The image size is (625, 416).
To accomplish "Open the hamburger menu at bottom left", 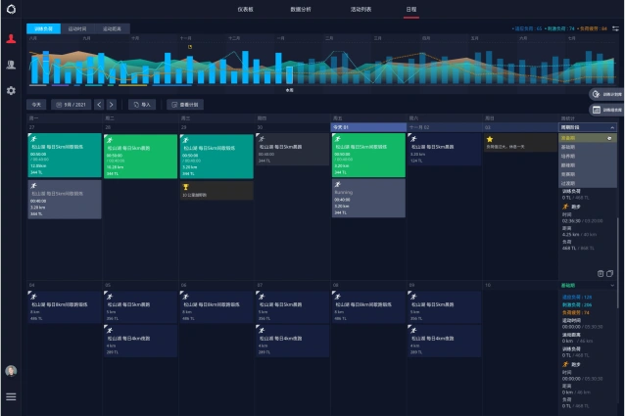I will 11,396.
